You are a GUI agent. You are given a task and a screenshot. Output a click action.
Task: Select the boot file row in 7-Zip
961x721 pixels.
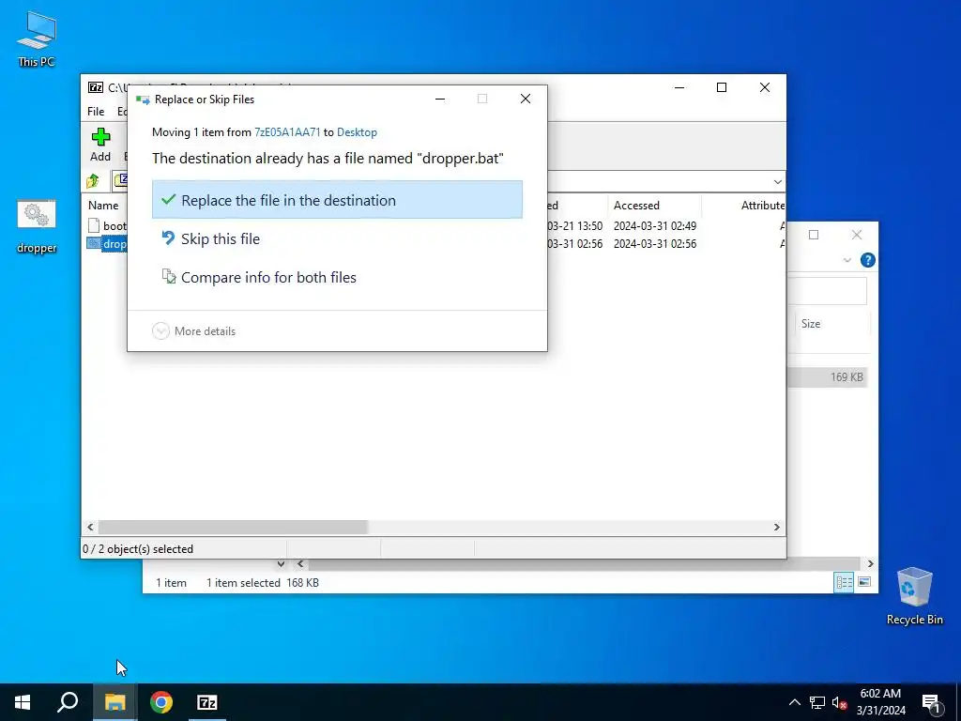107,225
